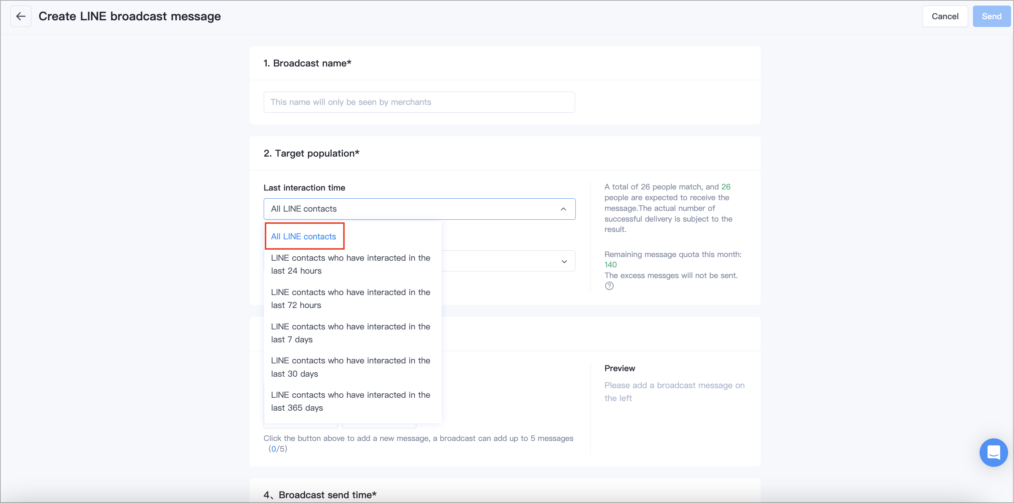
Task: Pick contacts interacted in last 30 days
Action: point(350,367)
